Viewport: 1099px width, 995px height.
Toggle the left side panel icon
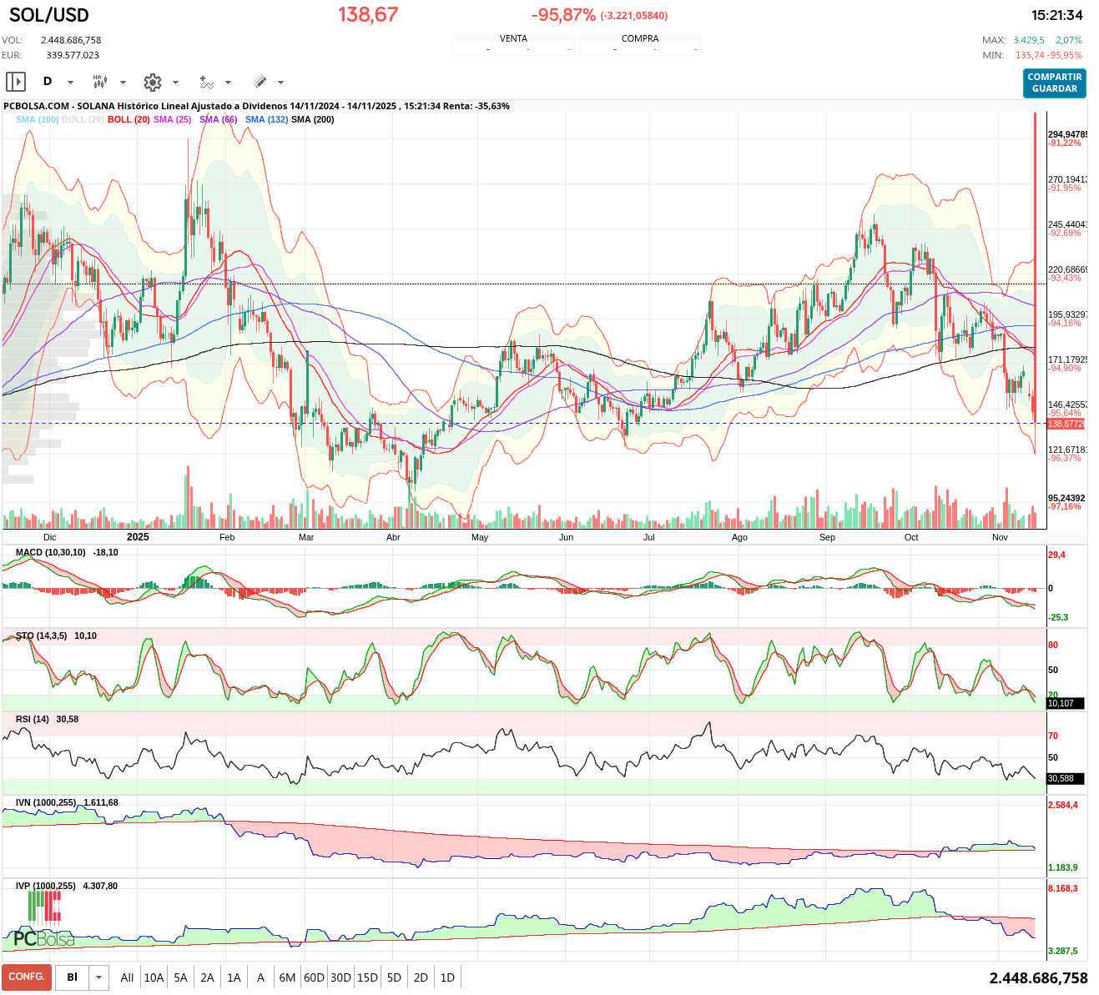[x=14, y=82]
